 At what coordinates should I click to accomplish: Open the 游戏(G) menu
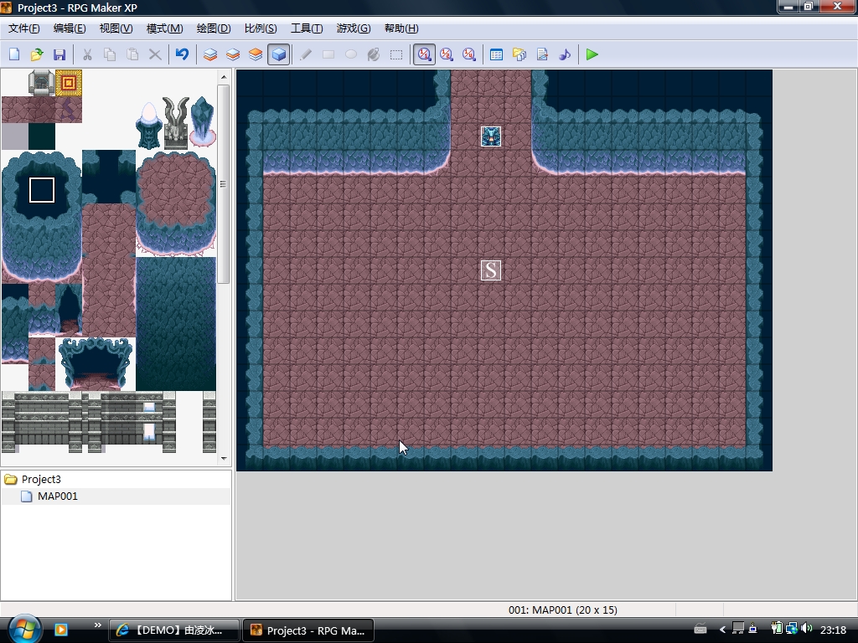pyautogui.click(x=354, y=28)
